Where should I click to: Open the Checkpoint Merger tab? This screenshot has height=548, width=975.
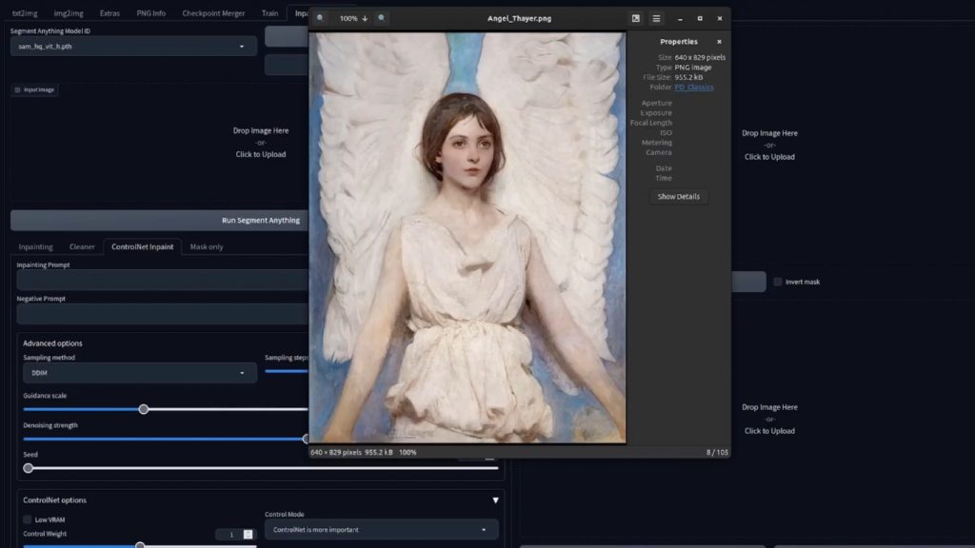pos(213,13)
